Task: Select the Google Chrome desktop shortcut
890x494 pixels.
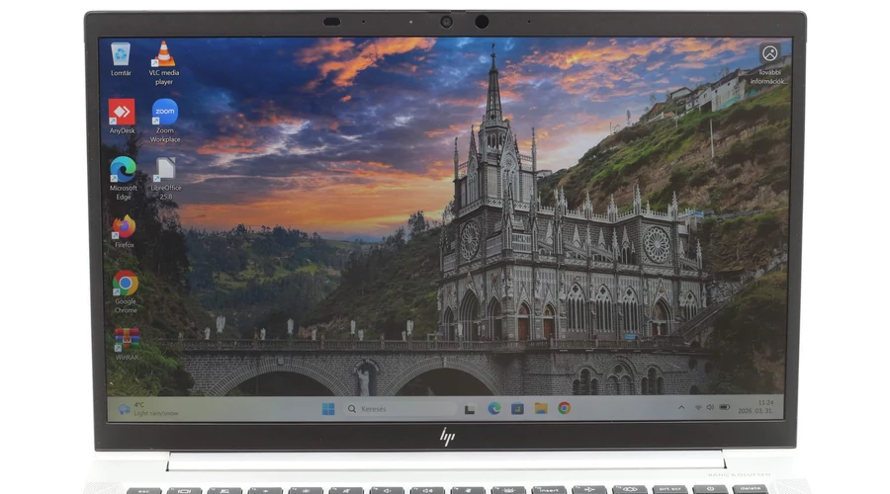Action: tap(125, 285)
